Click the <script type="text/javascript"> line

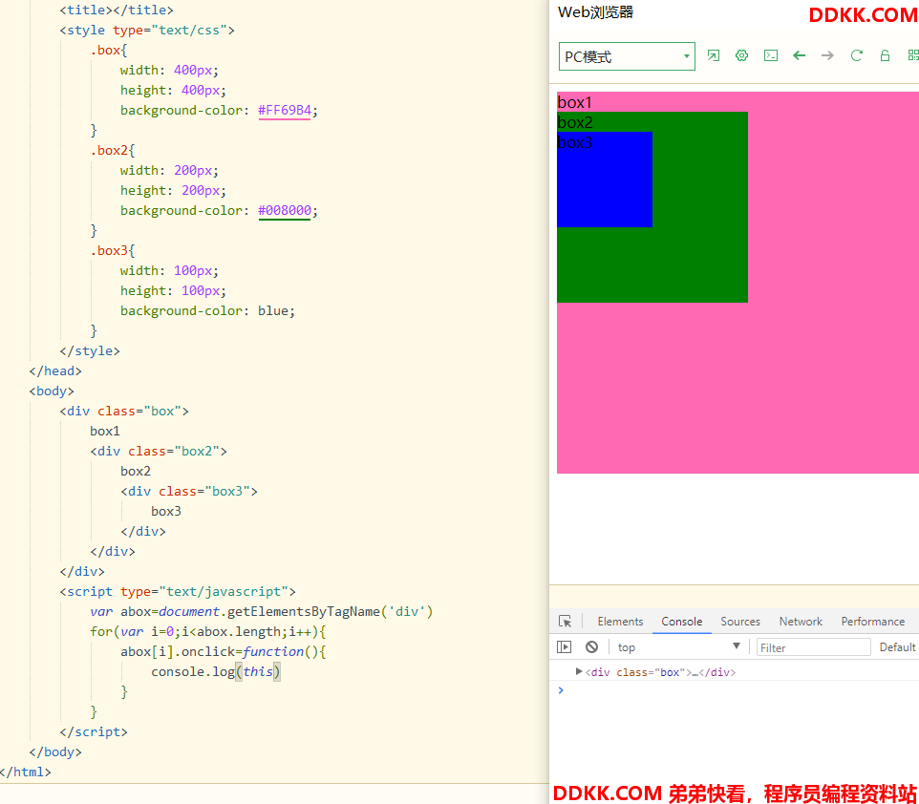(x=178, y=591)
